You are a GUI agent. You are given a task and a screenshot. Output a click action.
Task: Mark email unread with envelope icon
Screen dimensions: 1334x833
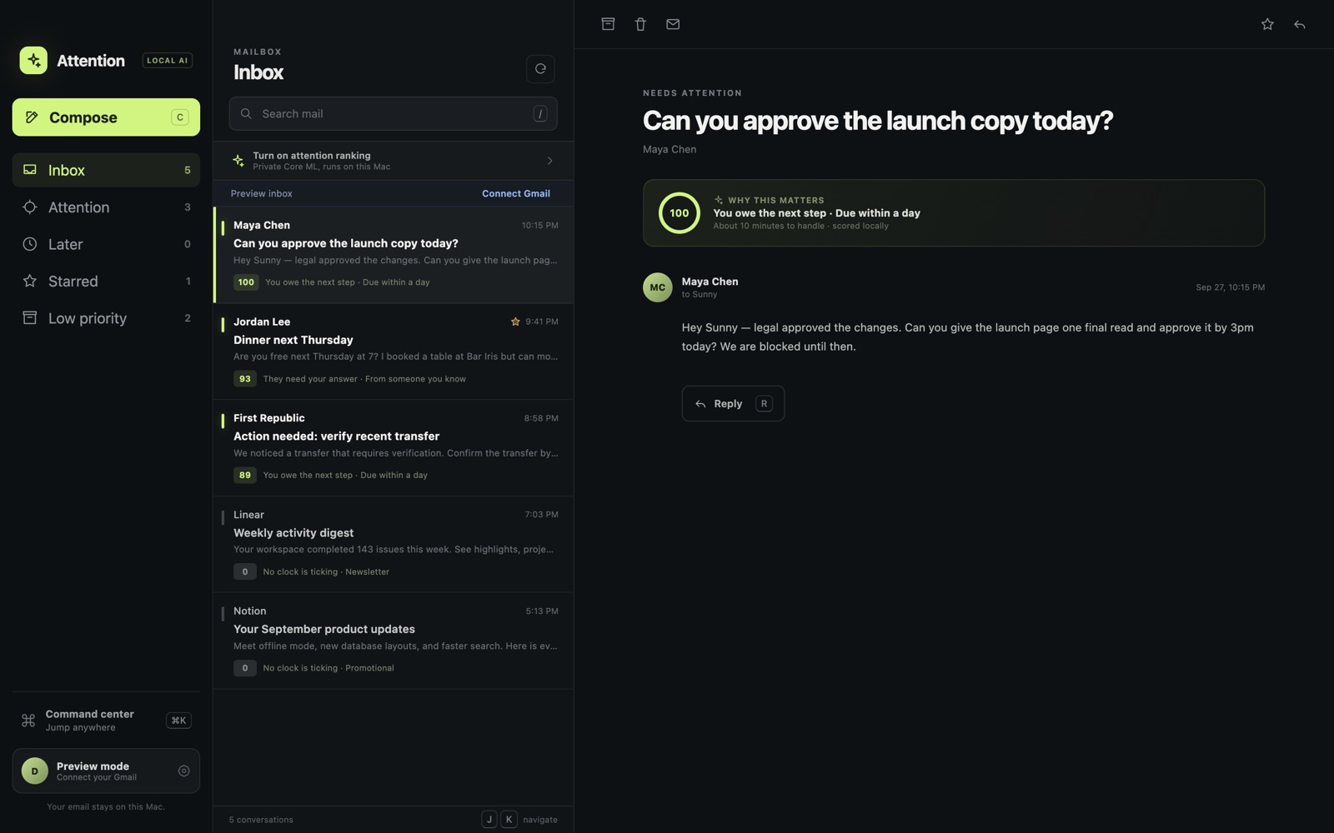click(x=673, y=24)
